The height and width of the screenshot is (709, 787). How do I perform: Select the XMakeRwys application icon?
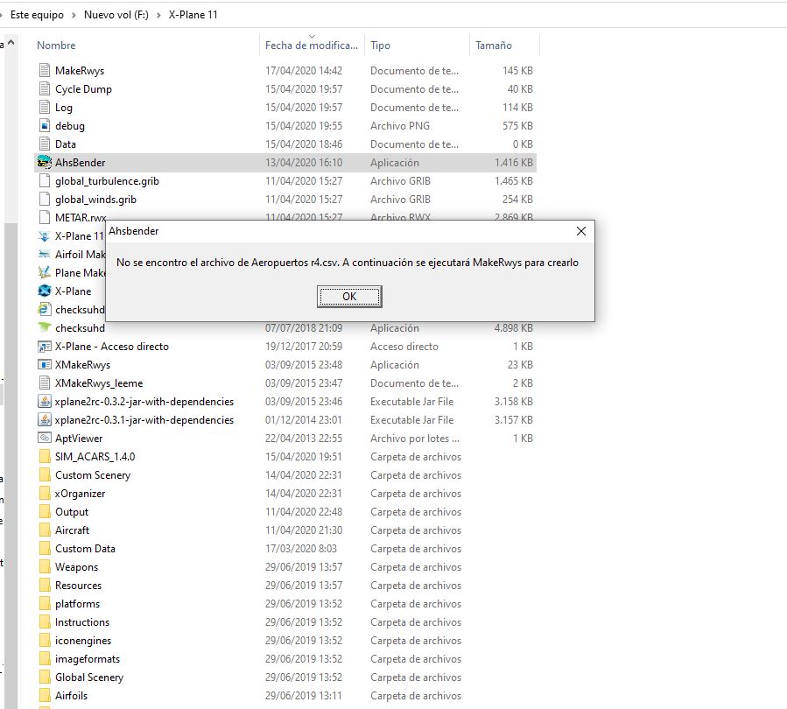(45, 365)
